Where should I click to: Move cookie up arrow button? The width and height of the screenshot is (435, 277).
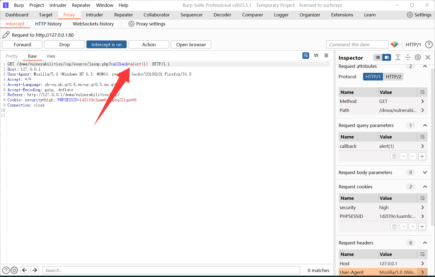point(413,227)
